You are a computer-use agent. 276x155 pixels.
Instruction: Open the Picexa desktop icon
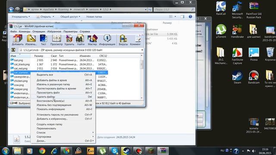point(254,54)
